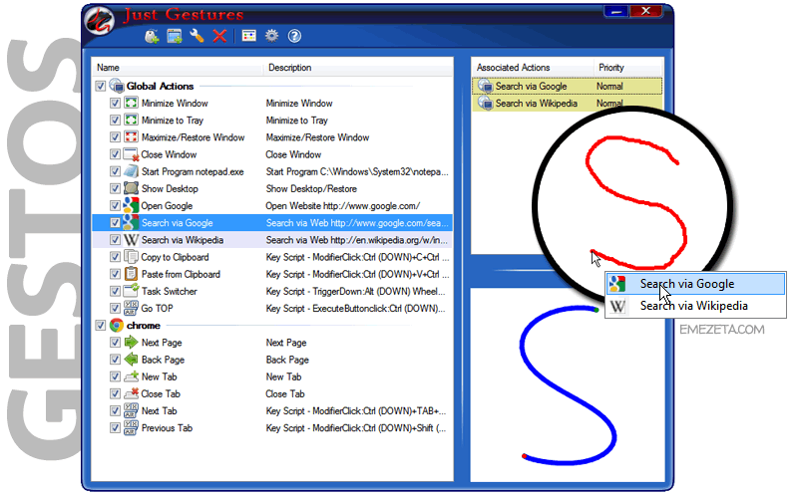Click Normal priority for Search via Google

pyautogui.click(x=609, y=86)
